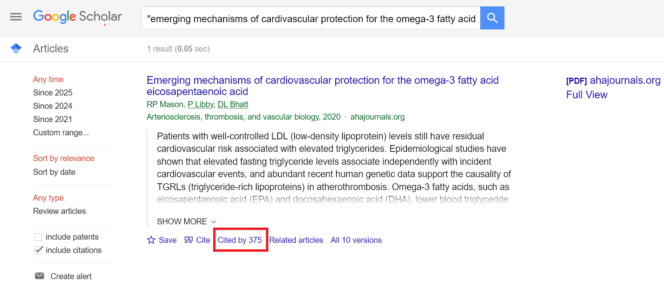Image resolution: width=664 pixels, height=288 pixels.
Task: View All 10 versions
Action: 356,240
